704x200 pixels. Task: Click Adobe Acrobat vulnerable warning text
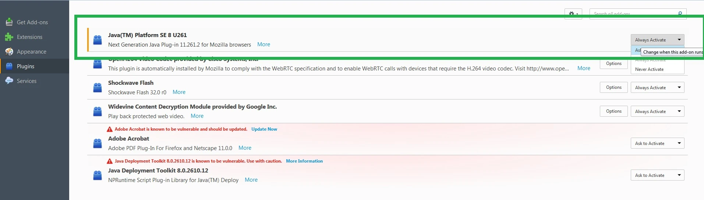tap(181, 129)
